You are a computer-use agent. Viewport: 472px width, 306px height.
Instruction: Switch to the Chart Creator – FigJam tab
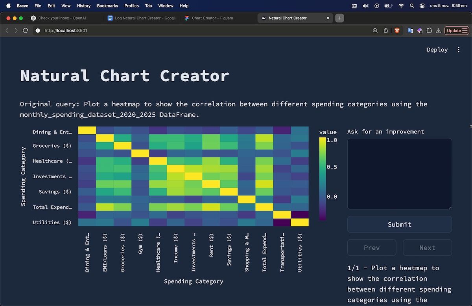[x=212, y=18]
